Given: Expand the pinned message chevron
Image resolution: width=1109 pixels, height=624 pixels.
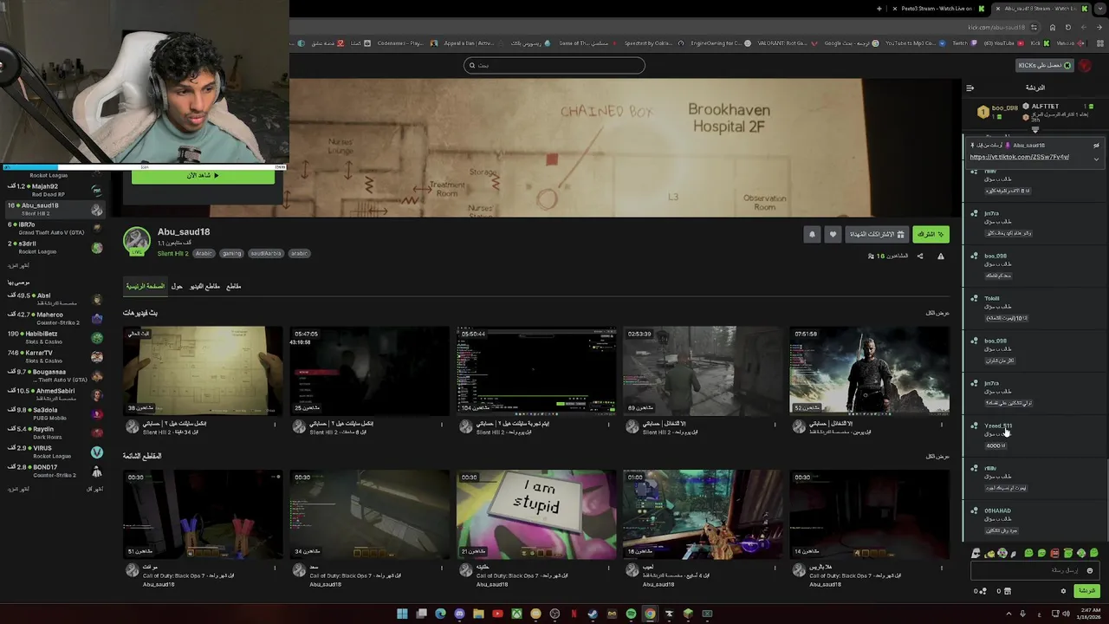Looking at the screenshot, I should 1096,159.
